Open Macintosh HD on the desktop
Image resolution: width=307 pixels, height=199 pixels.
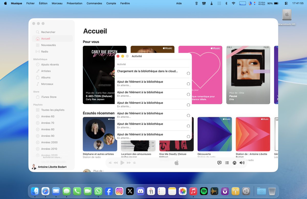[x=287, y=17]
